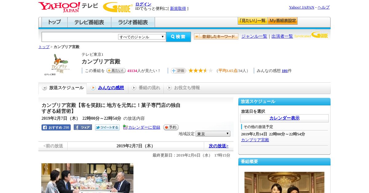The height and width of the screenshot is (193, 369).
Task: Switch to the トップ navigation tab
Action: click(54, 22)
